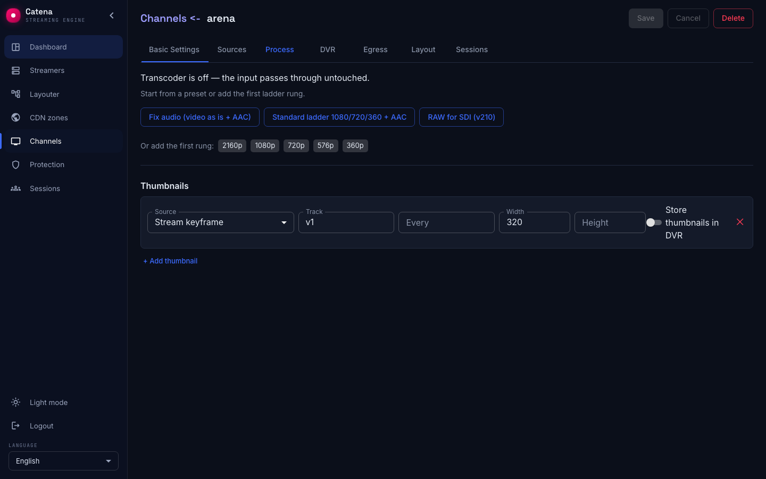Click the Track input field

click(x=346, y=222)
